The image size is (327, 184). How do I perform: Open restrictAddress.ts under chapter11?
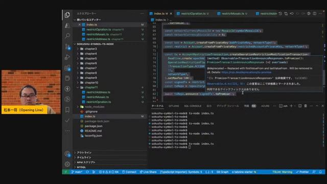(110, 92)
